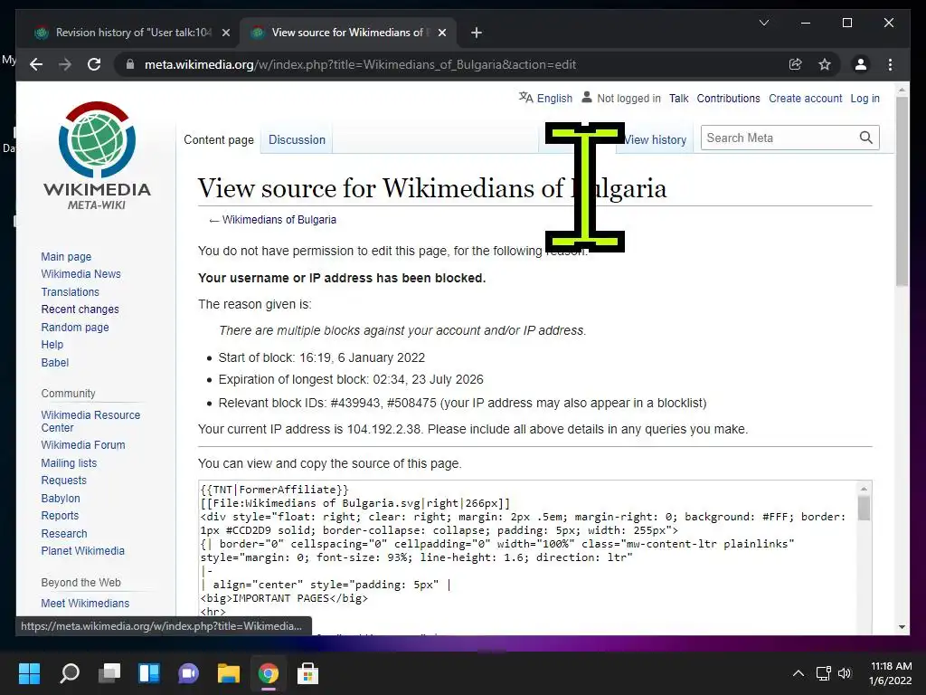This screenshot has height=695, width=926.
Task: View Recent changes
Action: click(80, 309)
